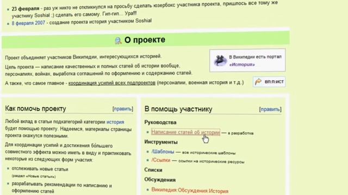Viewport: 348px width, 195px height.
Task: Edit the Как помочь проекту section
Action: tap(123, 109)
